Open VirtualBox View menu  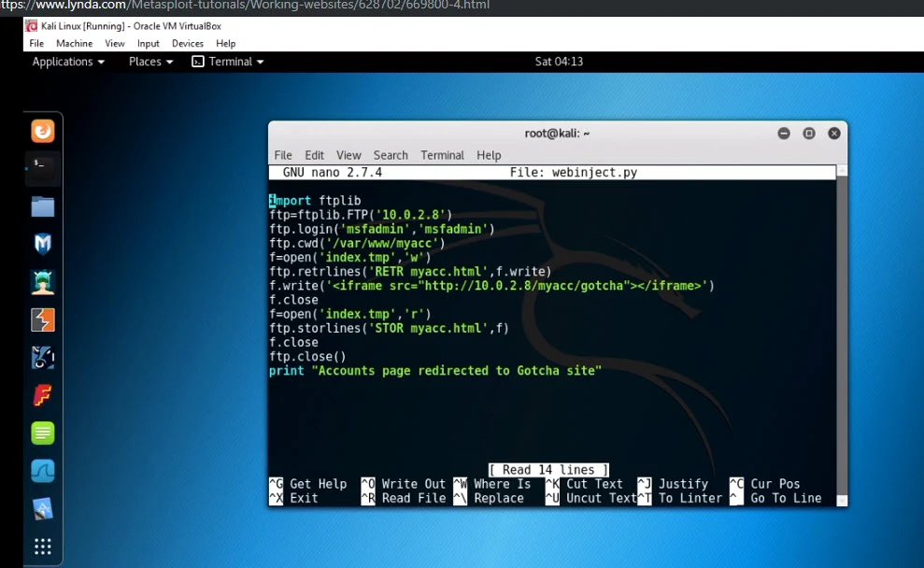point(115,43)
